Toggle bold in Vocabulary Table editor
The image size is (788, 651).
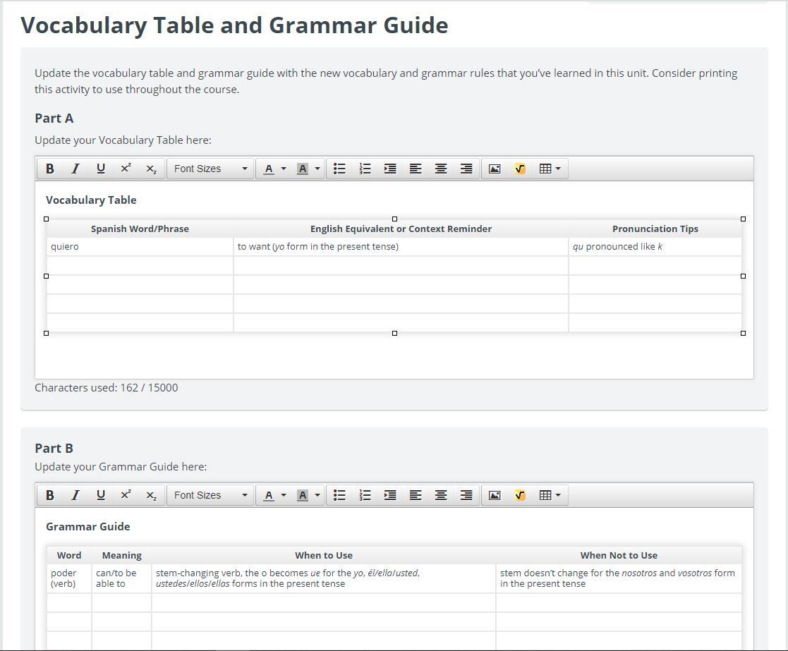point(49,169)
